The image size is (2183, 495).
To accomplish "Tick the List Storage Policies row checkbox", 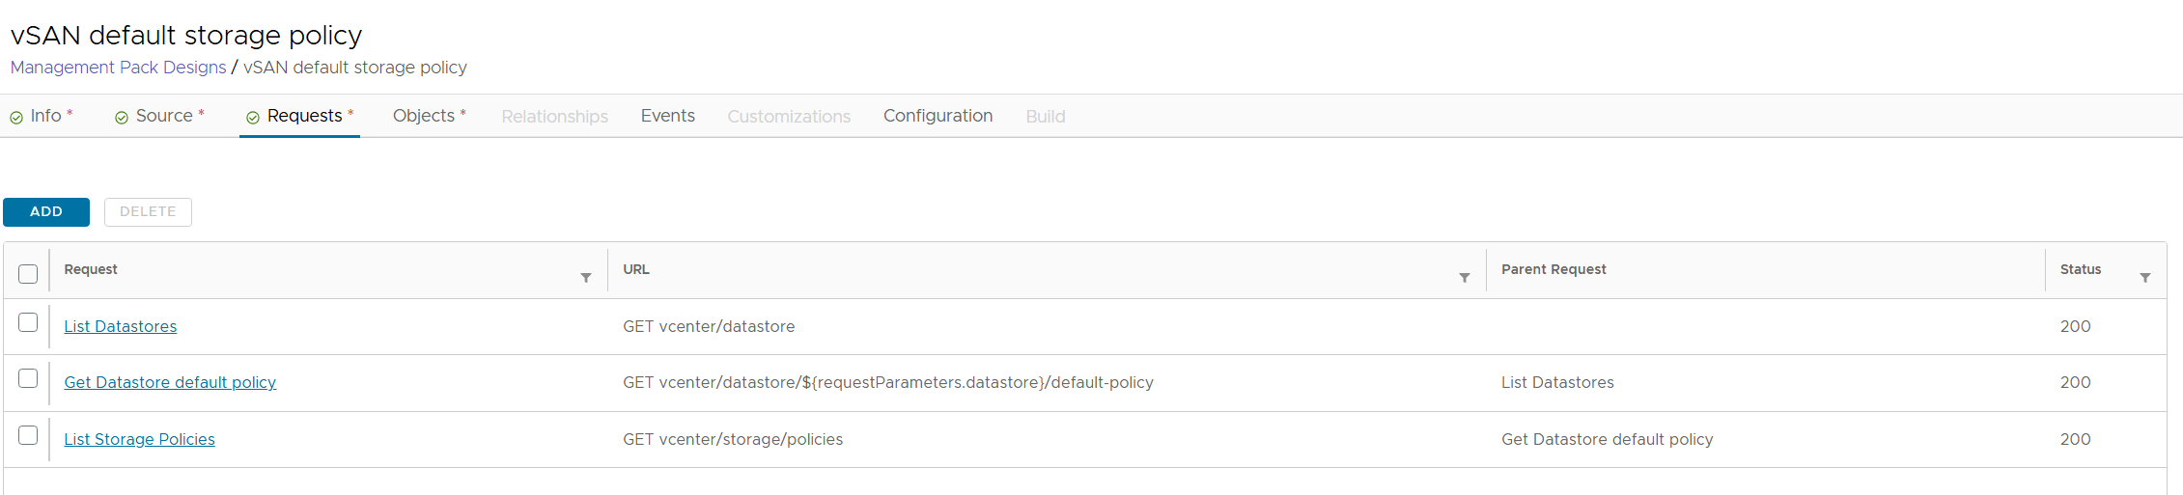I will [x=28, y=435].
